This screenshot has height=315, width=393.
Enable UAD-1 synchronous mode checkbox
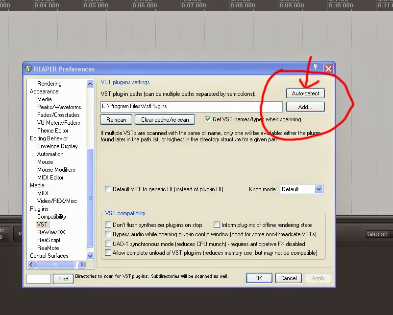108,244
